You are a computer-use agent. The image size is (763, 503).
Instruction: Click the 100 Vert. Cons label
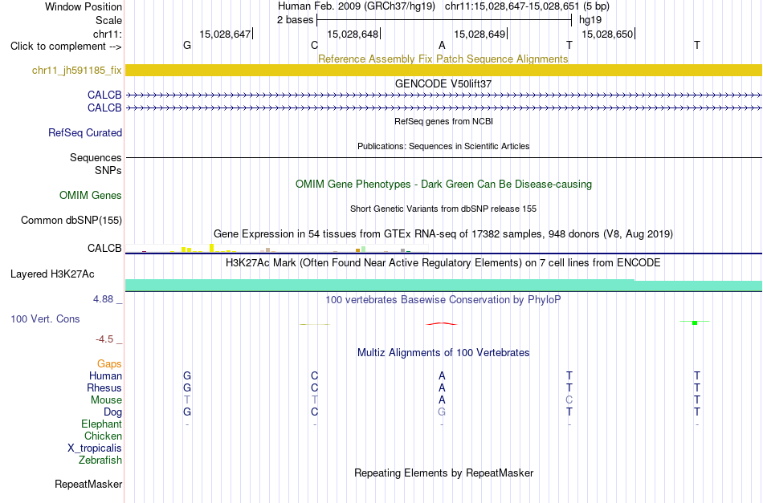click(45, 318)
